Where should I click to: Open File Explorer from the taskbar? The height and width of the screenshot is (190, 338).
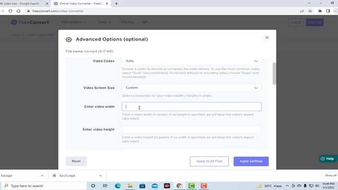click(x=130, y=186)
